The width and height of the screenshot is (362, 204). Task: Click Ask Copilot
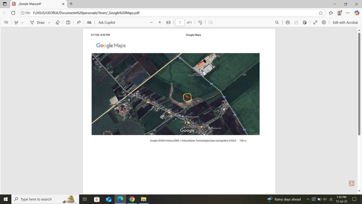[107, 22]
